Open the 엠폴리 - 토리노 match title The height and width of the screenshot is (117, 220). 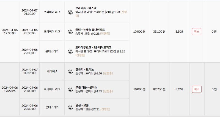(x=85, y=69)
